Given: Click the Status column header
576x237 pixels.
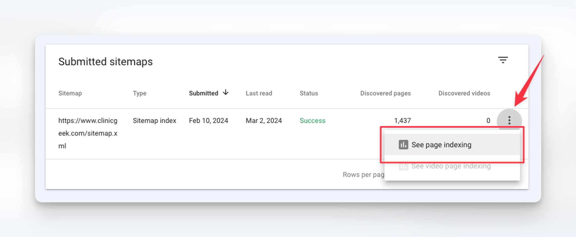Looking at the screenshot, I should 309,93.
